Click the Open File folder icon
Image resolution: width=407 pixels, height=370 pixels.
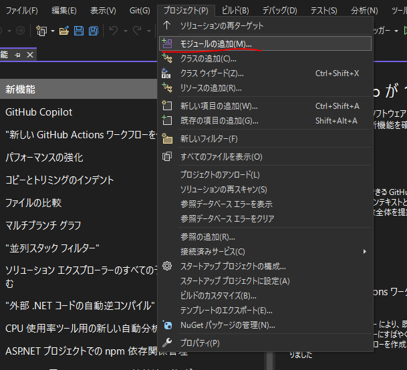coord(64,31)
